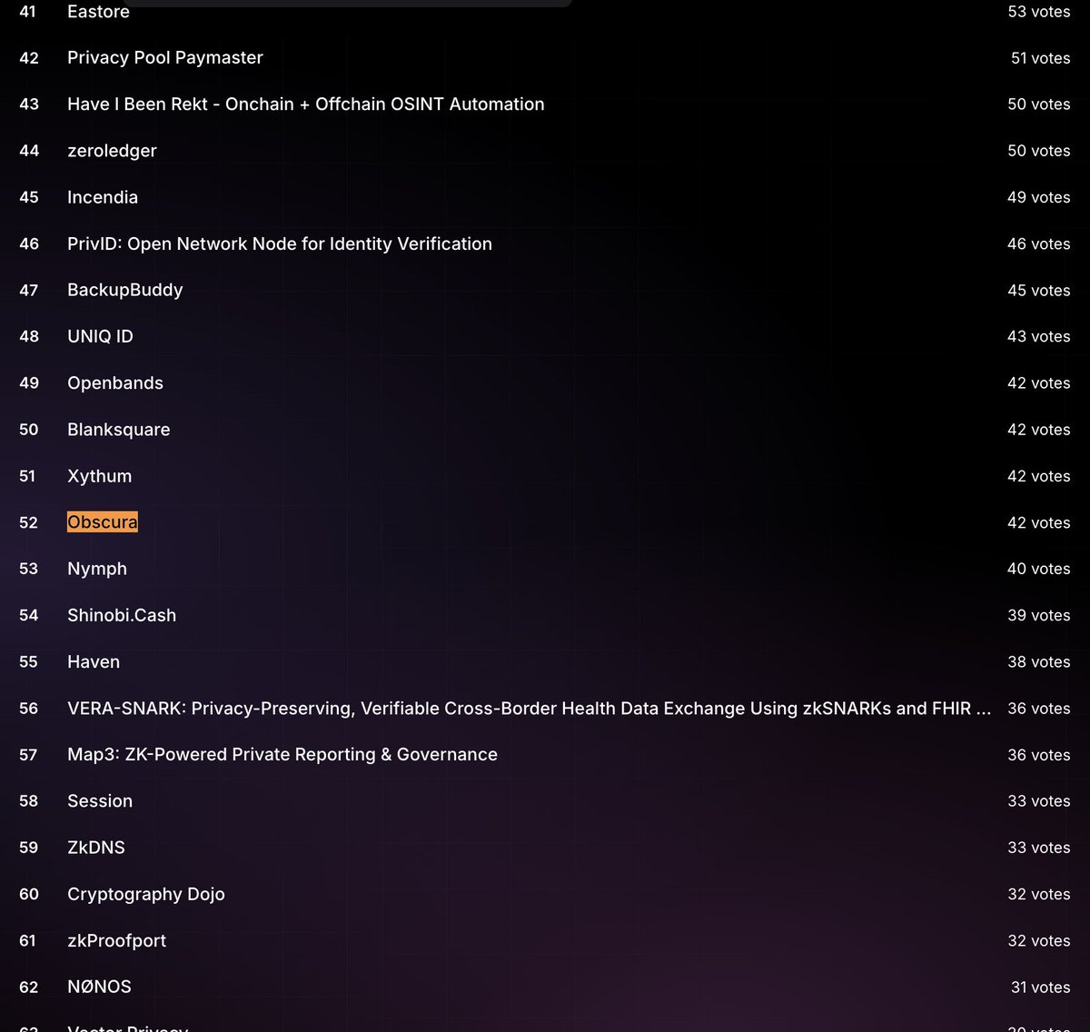The height and width of the screenshot is (1032, 1090).
Task: Click the Openbands project name
Action: (115, 383)
